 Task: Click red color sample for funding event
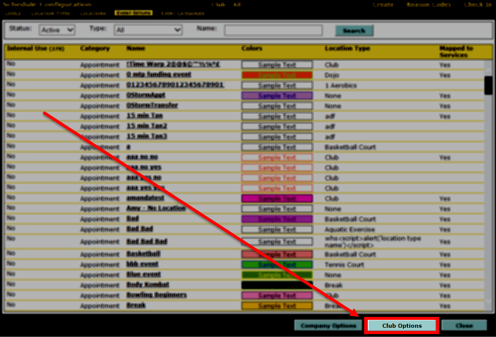[276, 75]
